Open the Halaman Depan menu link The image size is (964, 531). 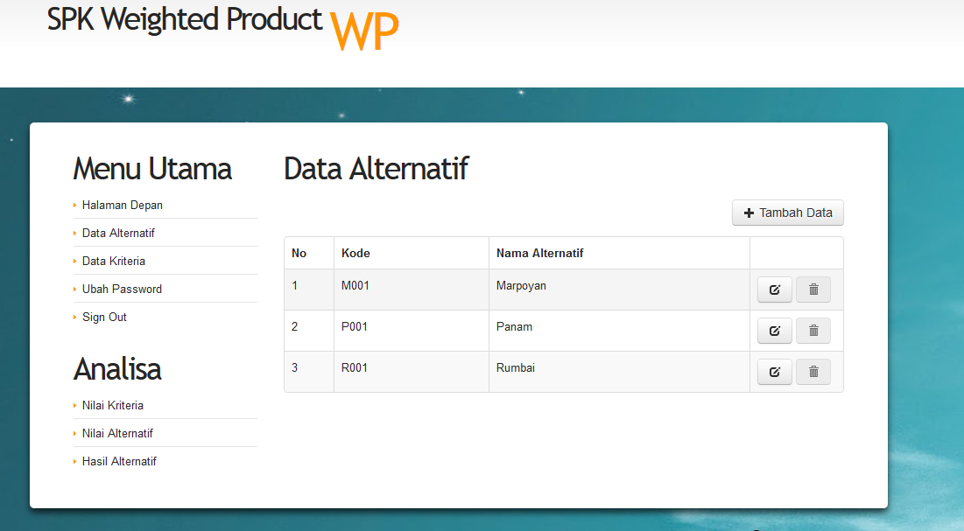(x=123, y=205)
